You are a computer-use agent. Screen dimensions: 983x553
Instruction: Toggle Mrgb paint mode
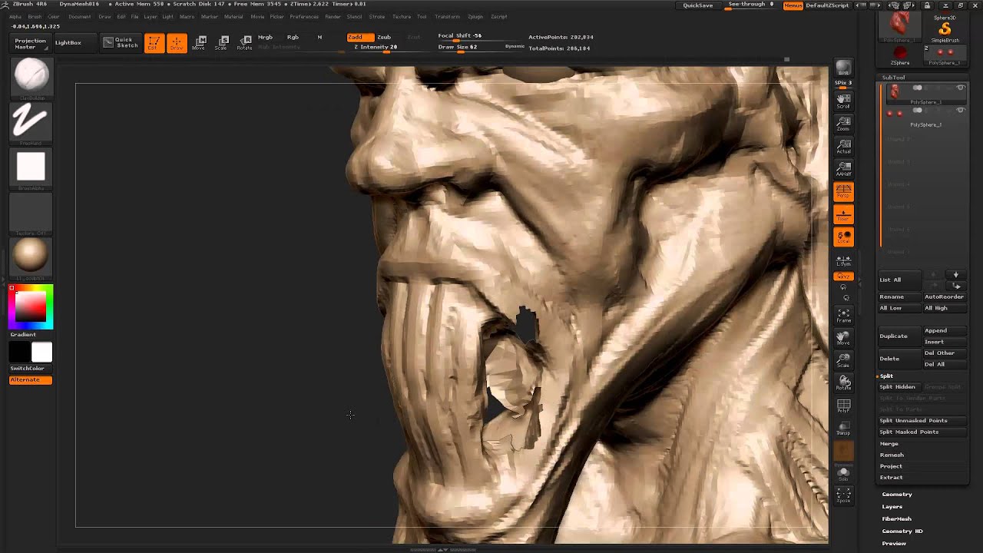coord(265,37)
